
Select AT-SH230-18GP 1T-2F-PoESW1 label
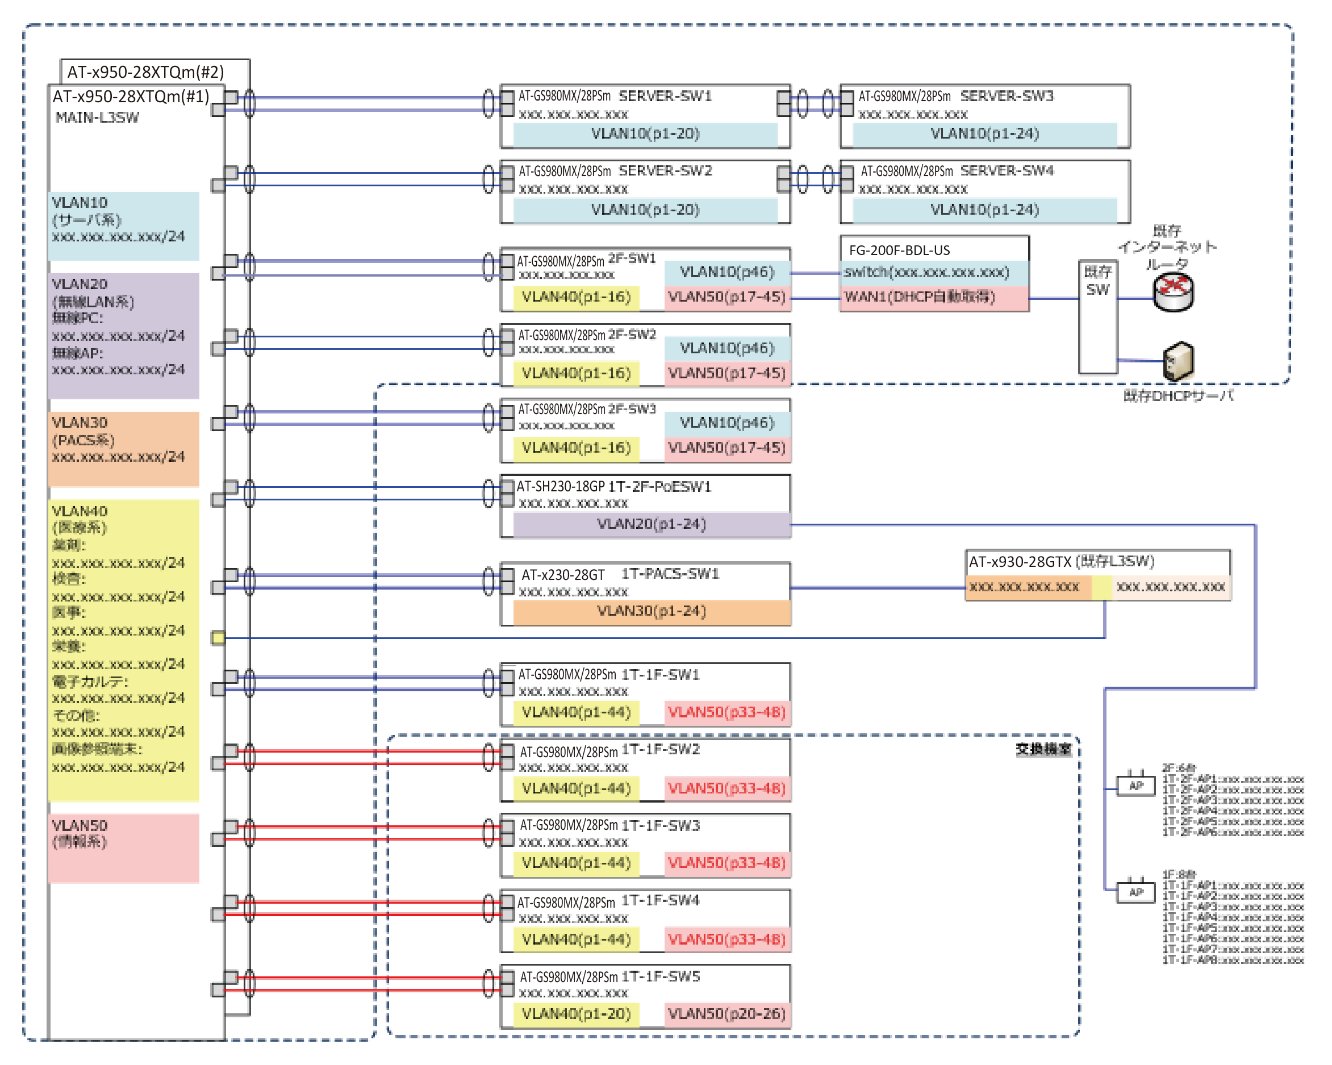(x=614, y=487)
